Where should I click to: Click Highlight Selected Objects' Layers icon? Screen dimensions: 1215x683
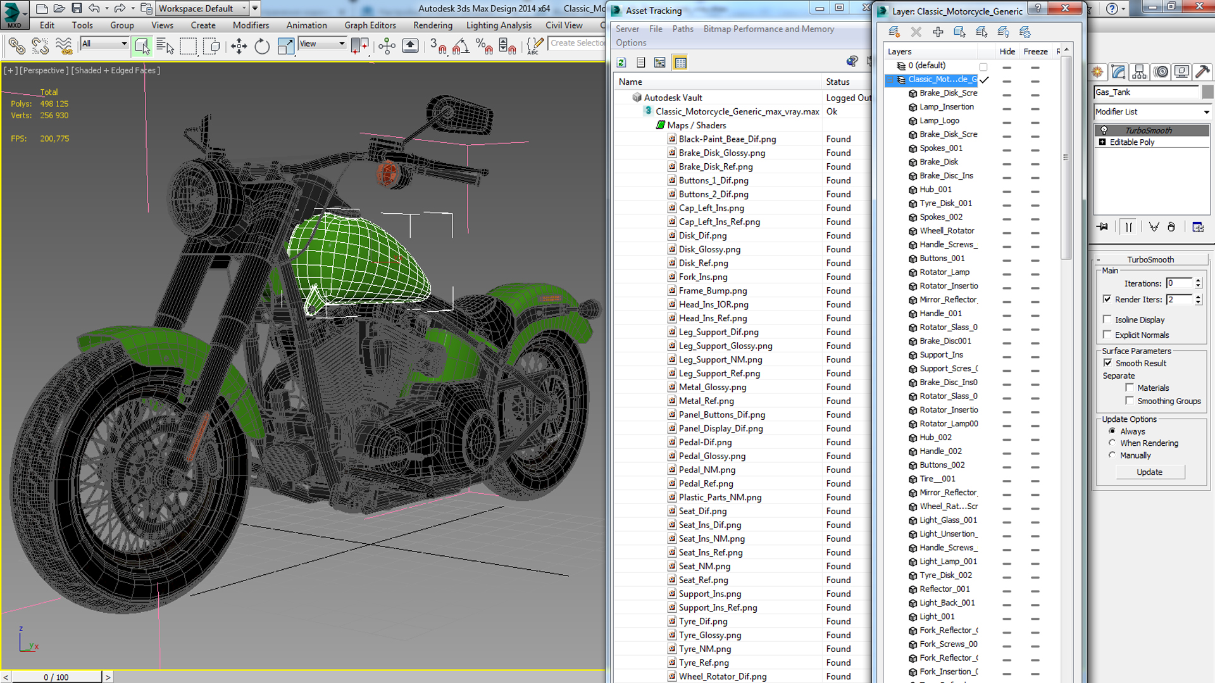coord(981,32)
